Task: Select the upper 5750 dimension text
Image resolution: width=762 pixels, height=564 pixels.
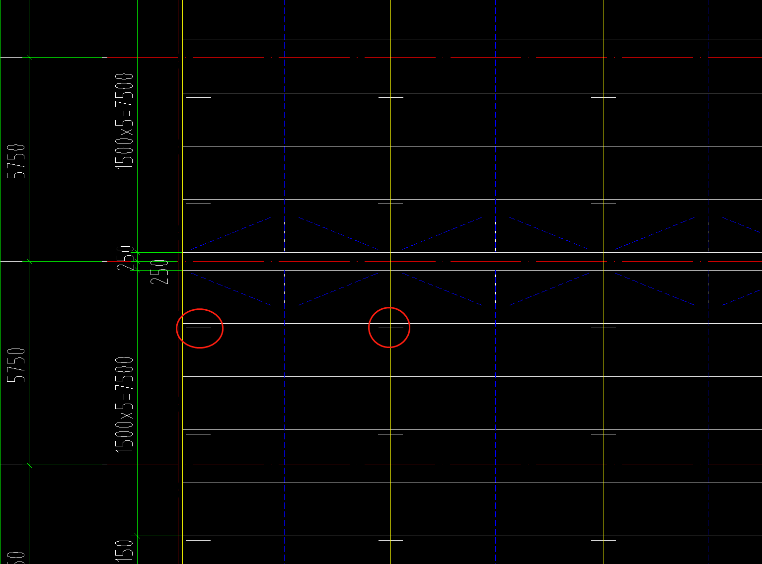Action: (16, 161)
